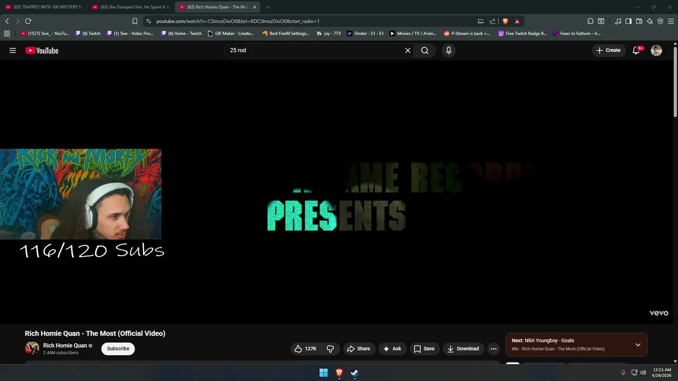Open a new browser tab
678x381 pixels.
[267, 7]
